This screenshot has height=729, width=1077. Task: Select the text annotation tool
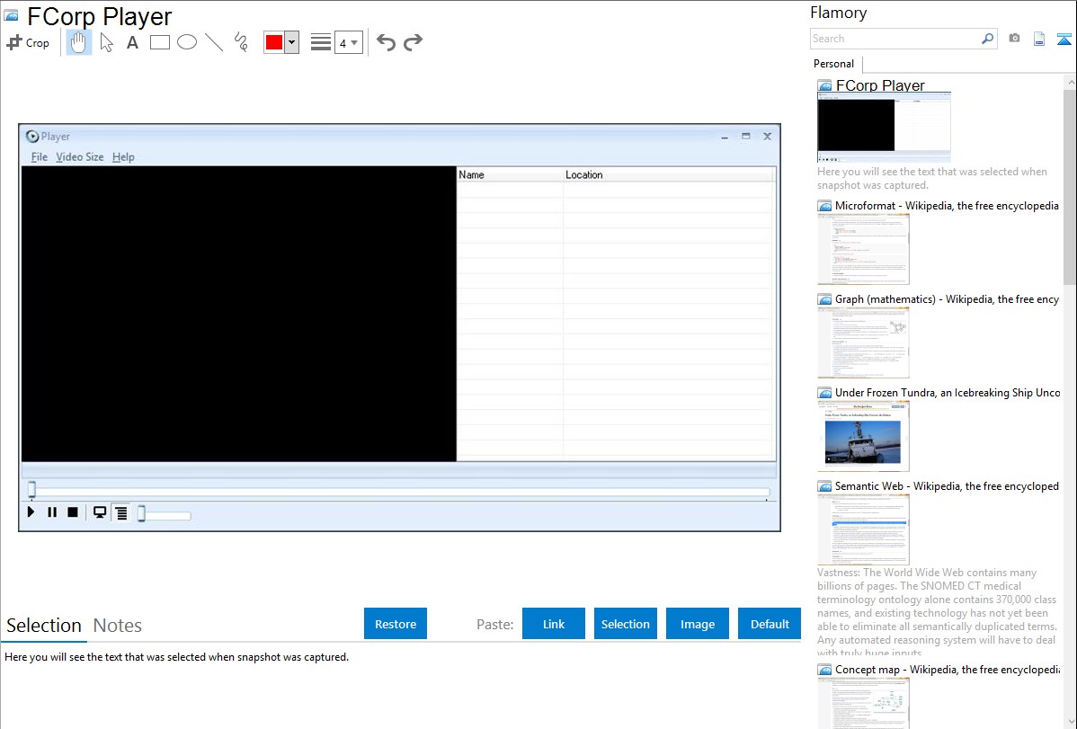(x=132, y=42)
